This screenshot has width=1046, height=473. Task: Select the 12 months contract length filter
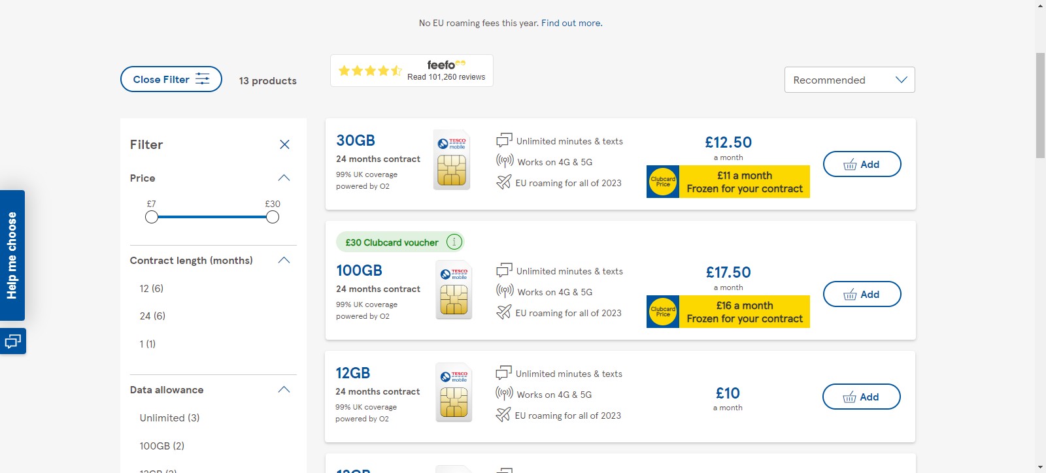coord(152,288)
